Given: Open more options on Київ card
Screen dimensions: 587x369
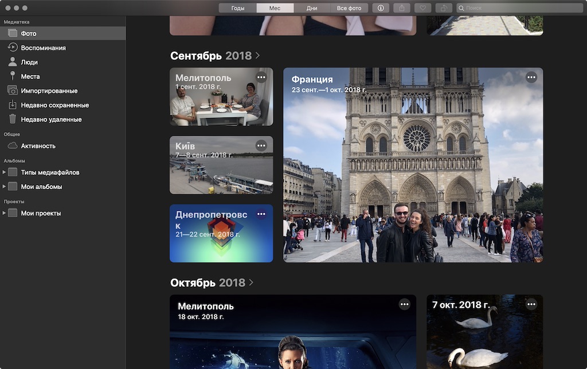Looking at the screenshot, I should (261, 146).
